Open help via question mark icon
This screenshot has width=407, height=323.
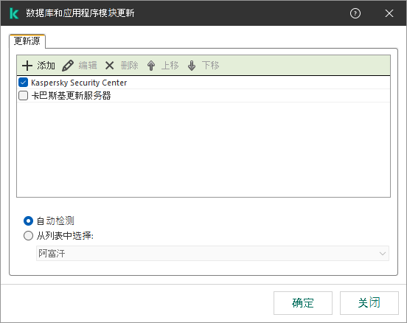pyautogui.click(x=355, y=13)
